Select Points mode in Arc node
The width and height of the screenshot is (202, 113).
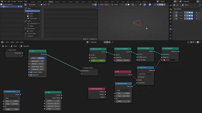coord(34,58)
